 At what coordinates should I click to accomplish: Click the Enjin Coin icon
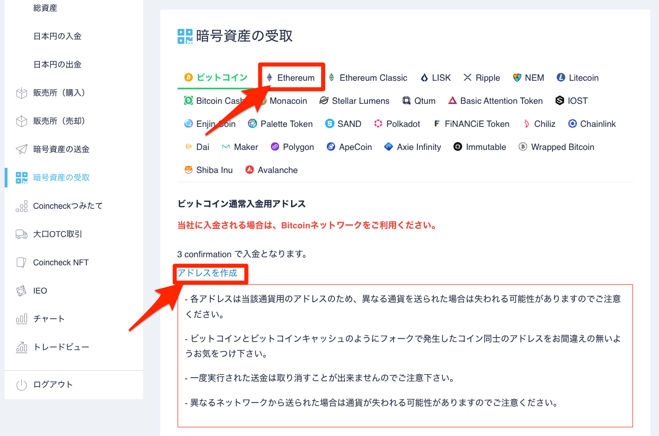point(189,123)
